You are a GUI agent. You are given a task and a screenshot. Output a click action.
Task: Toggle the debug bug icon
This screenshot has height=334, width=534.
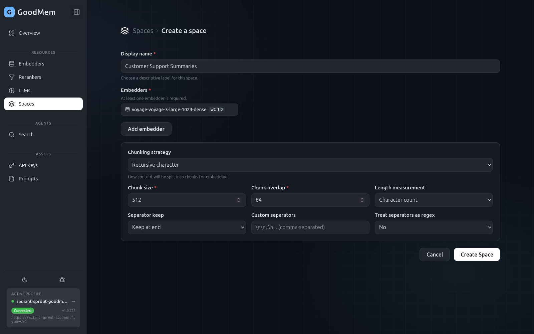tap(62, 280)
